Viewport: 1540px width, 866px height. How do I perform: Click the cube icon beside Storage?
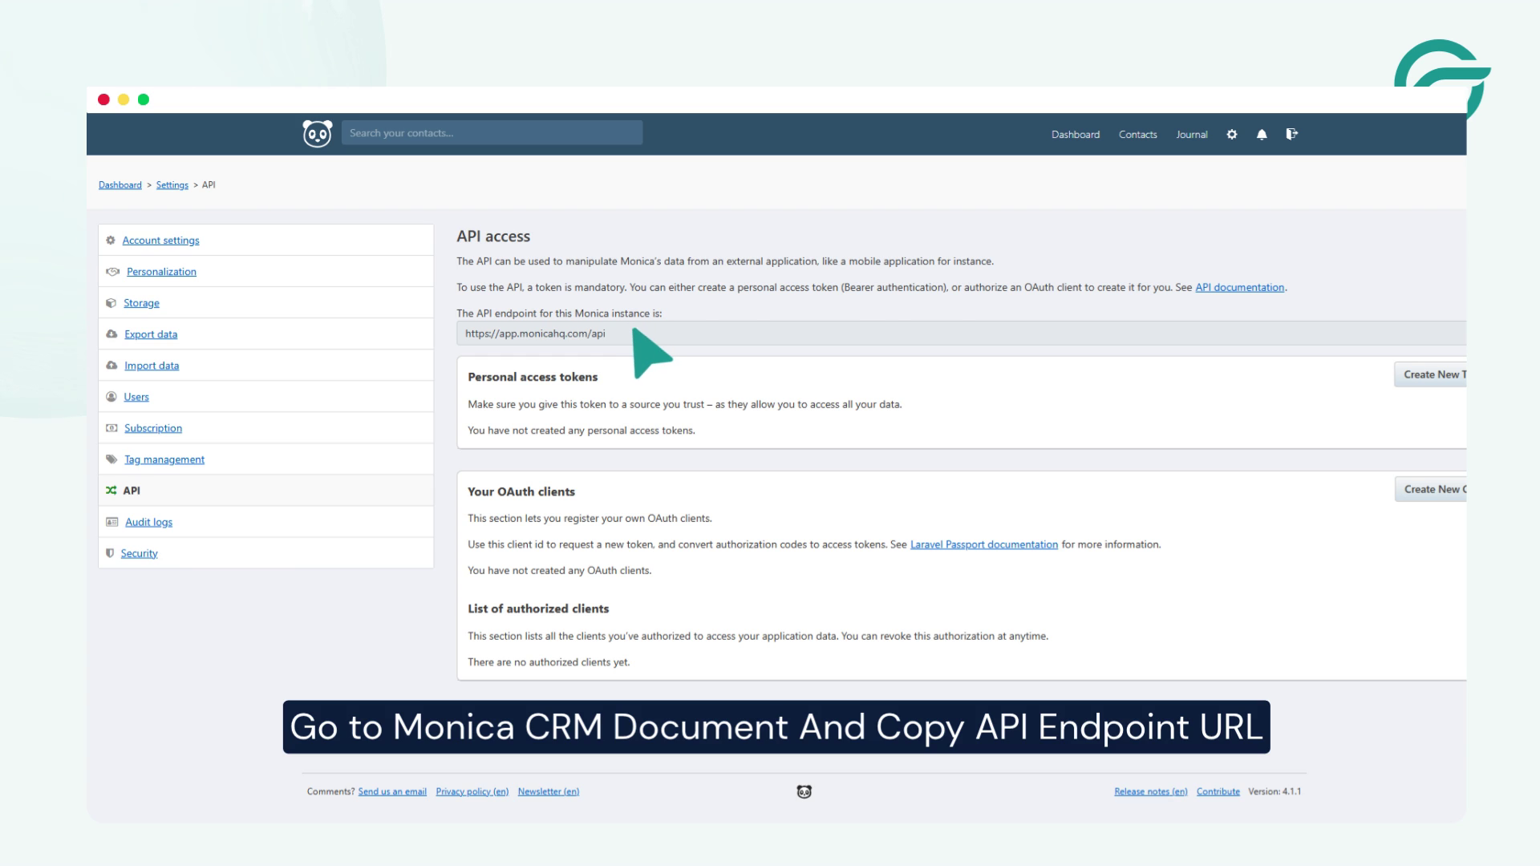[x=111, y=302]
